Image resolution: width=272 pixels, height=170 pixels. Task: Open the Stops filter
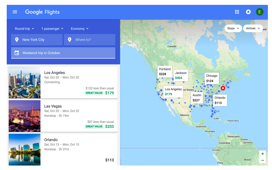click(x=233, y=28)
